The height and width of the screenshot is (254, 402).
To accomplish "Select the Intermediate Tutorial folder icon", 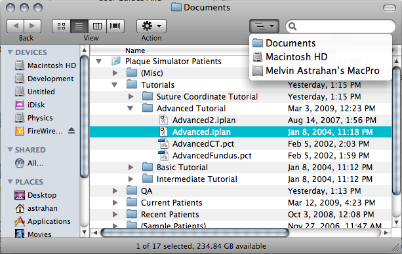I will pos(148,179).
